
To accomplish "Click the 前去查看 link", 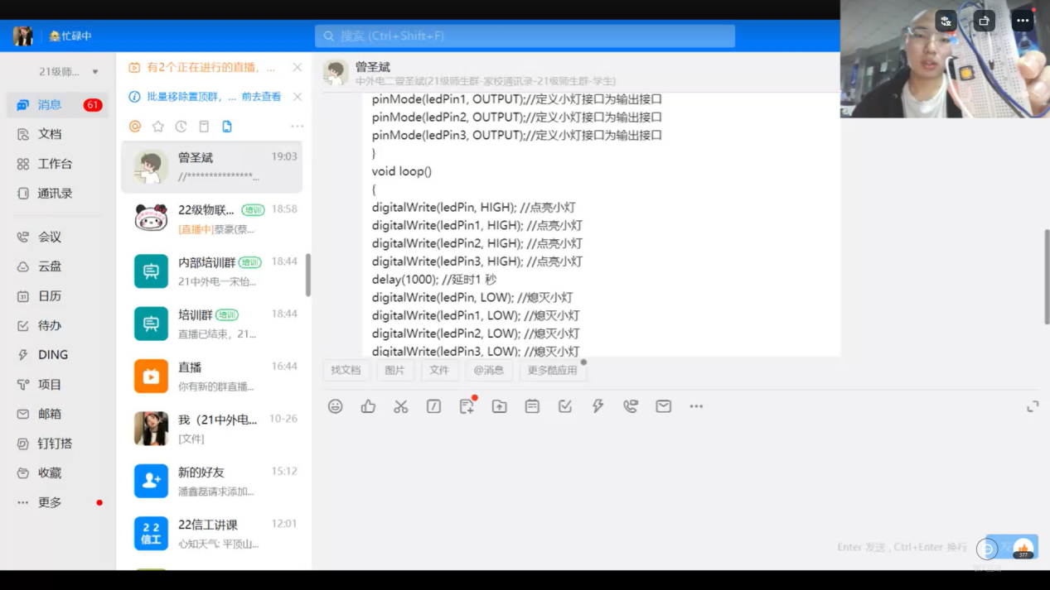I will (x=261, y=97).
